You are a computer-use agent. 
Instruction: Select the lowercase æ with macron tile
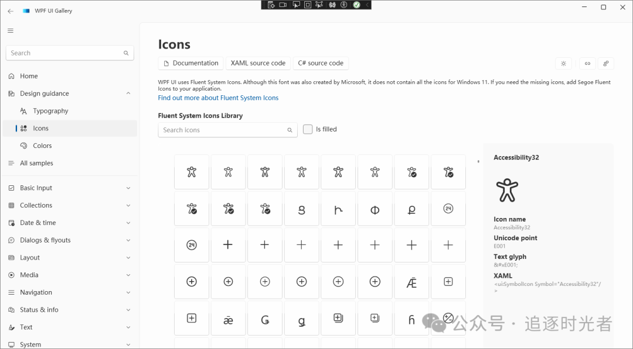coord(228,319)
